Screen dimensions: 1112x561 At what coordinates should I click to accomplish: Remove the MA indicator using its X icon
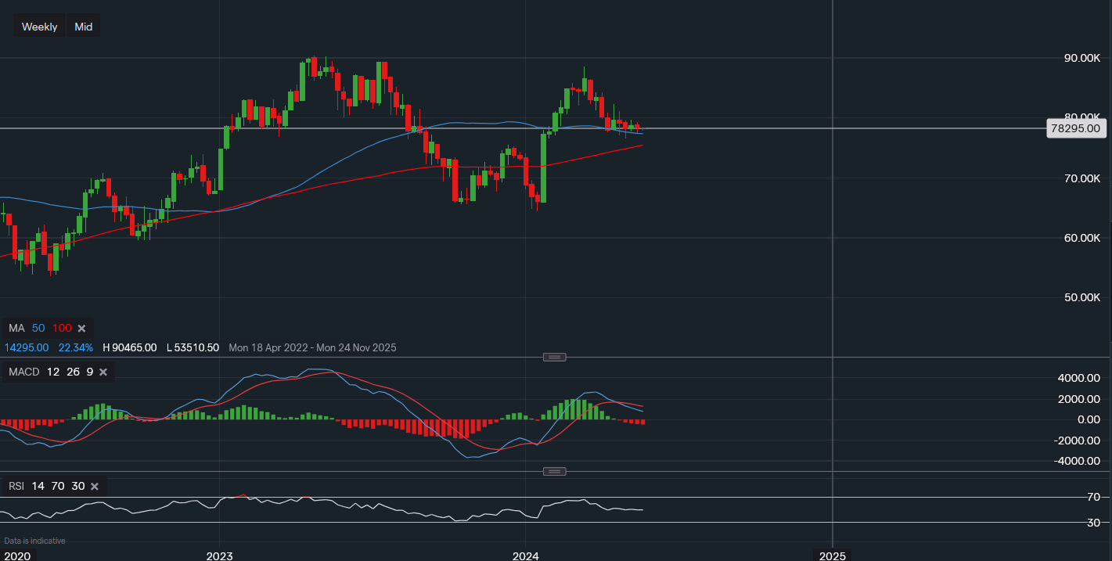[81, 328]
